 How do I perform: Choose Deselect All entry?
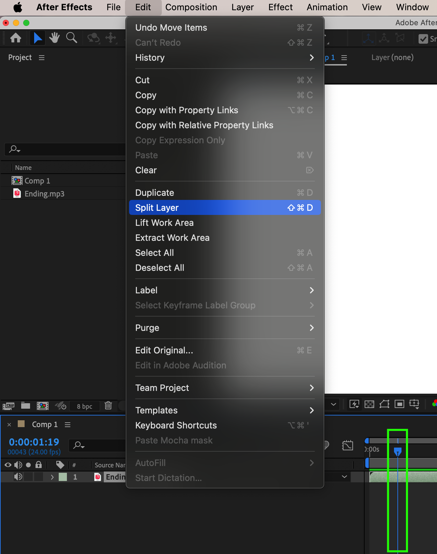tap(225, 268)
